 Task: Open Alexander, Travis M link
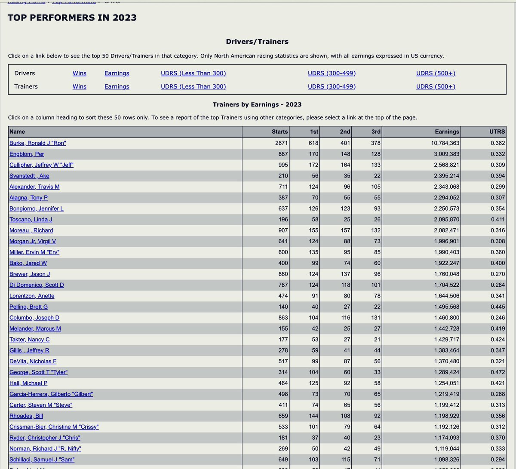(34, 187)
